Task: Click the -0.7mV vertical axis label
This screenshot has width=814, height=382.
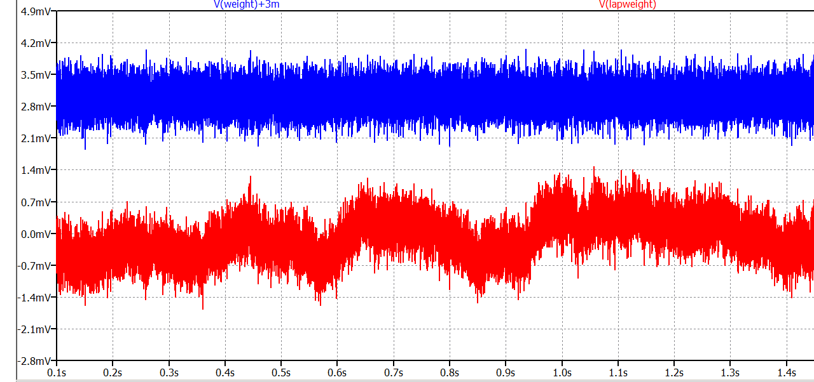Action: (34, 265)
